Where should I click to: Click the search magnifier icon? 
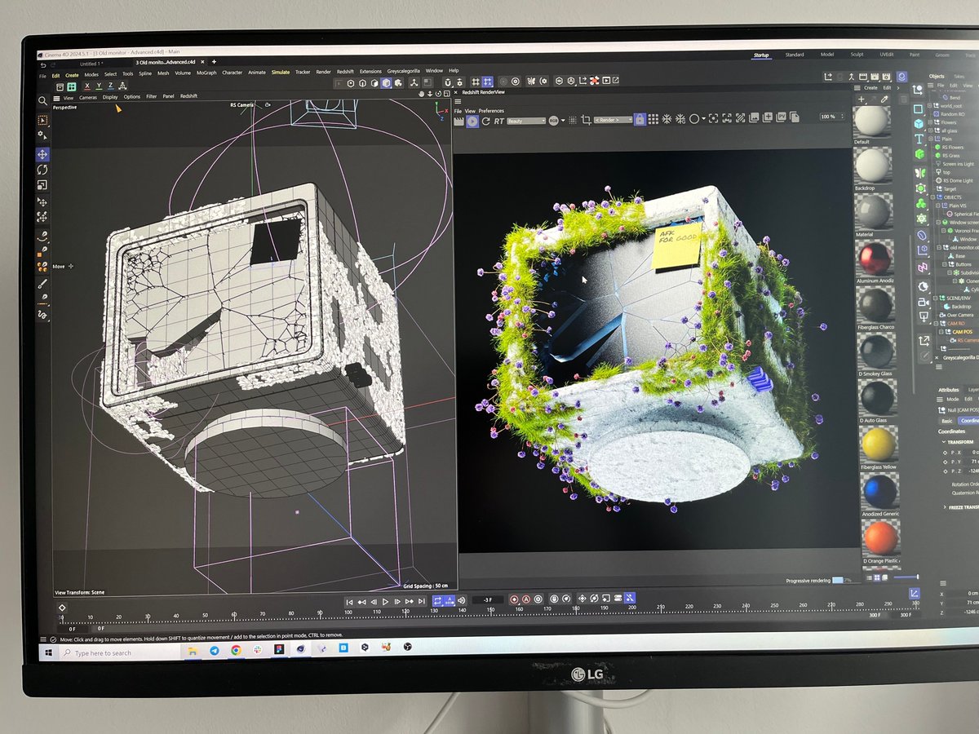pos(42,101)
